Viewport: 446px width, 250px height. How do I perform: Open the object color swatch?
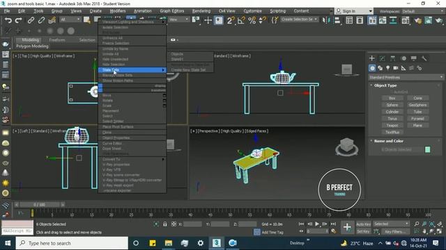[427, 150]
